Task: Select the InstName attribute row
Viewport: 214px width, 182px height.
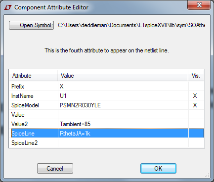Action: coord(107,96)
